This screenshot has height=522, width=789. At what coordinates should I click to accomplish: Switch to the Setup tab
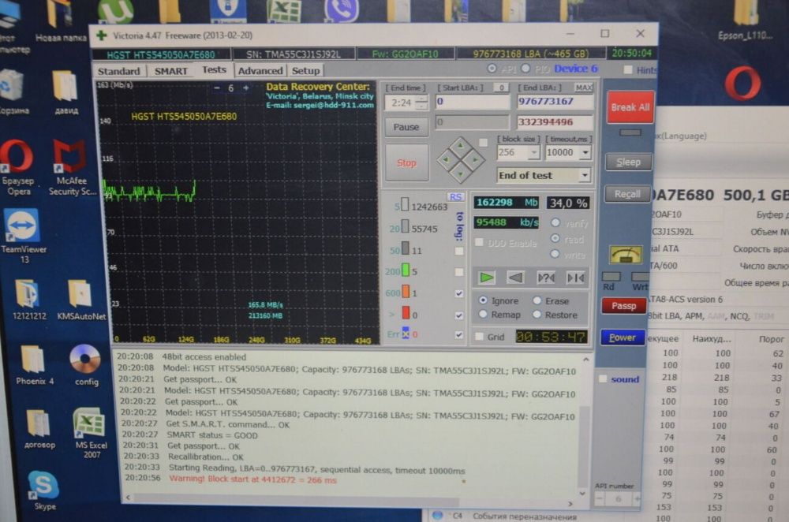305,71
